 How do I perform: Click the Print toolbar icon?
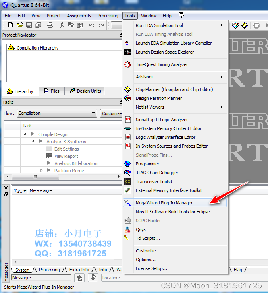click(x=50, y=25)
